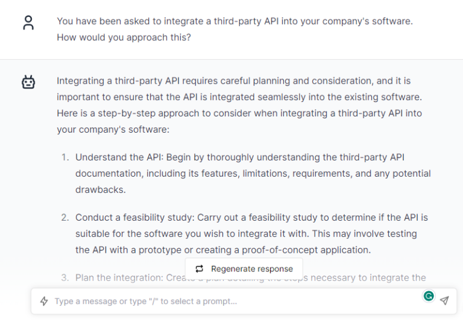The width and height of the screenshot is (463, 322).
Task: Click list number marker 1
Action: click(65, 157)
